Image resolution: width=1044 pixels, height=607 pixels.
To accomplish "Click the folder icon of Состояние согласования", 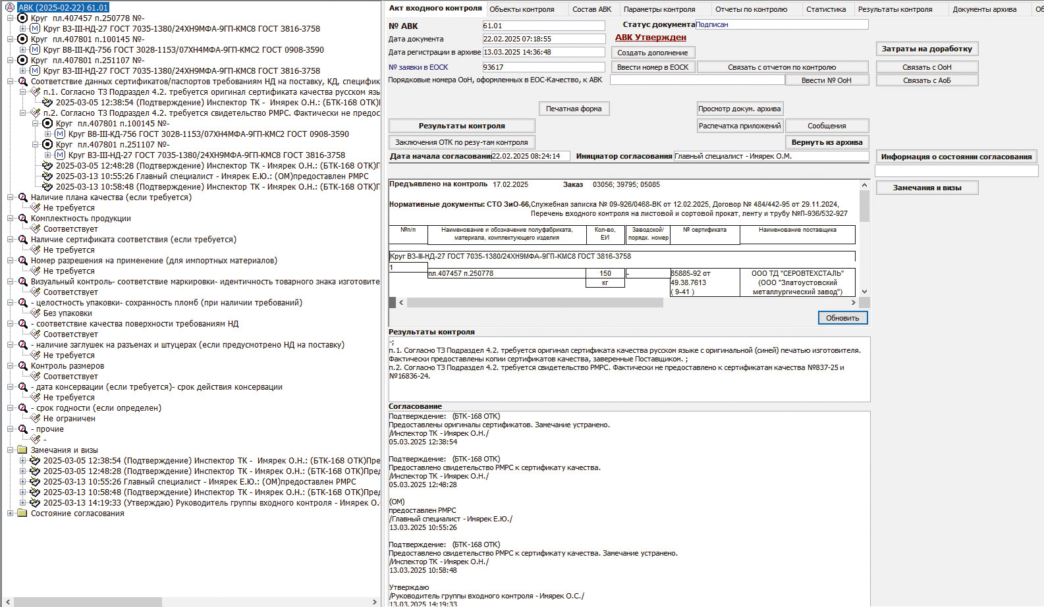I will tap(22, 514).
